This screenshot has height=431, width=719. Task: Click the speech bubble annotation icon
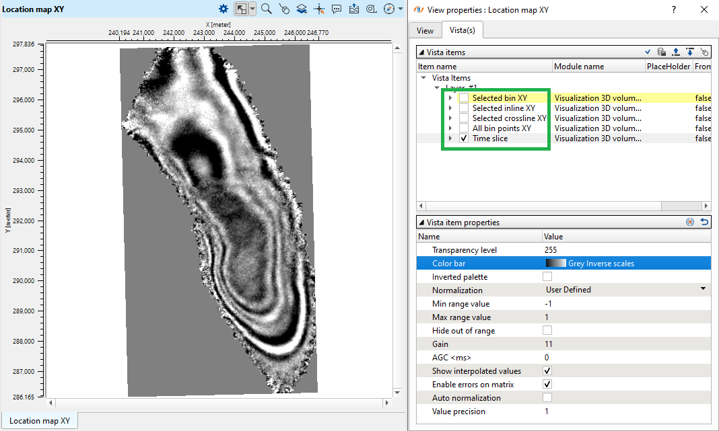pyautogui.click(x=337, y=9)
